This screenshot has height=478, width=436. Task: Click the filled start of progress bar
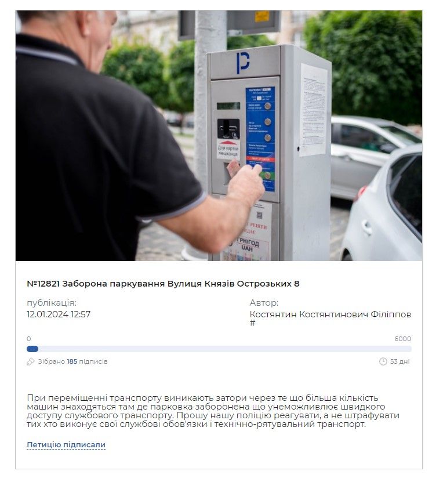32,349
